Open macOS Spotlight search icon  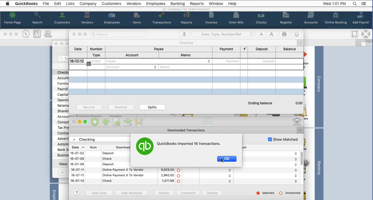(355, 4)
